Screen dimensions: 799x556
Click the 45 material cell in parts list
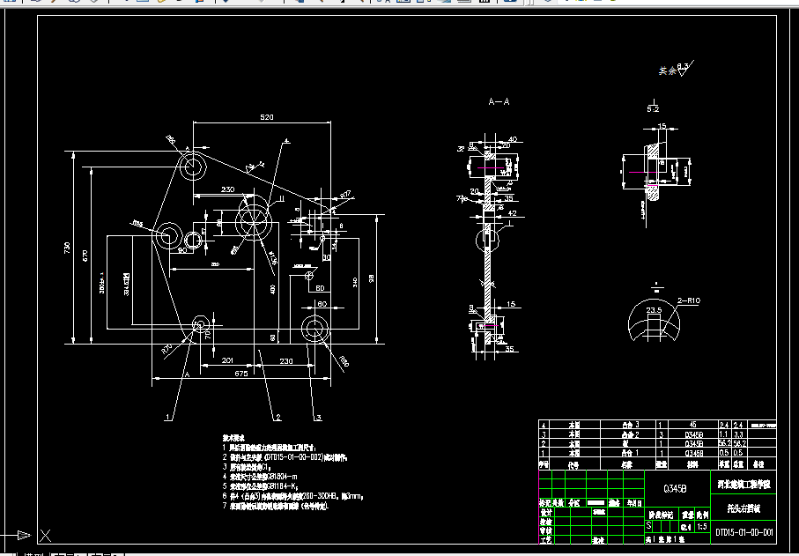(x=692, y=425)
